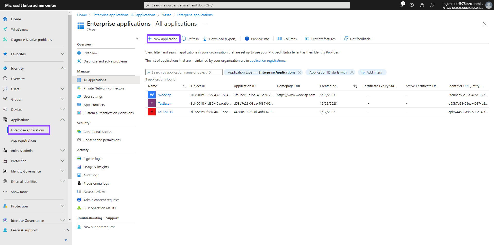Sort the table by Created on arrows
This screenshot has height=245, width=494.
(x=356, y=86)
